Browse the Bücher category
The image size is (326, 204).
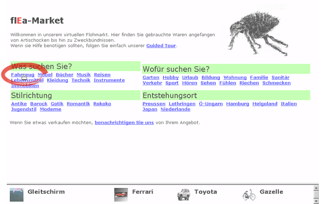point(65,75)
